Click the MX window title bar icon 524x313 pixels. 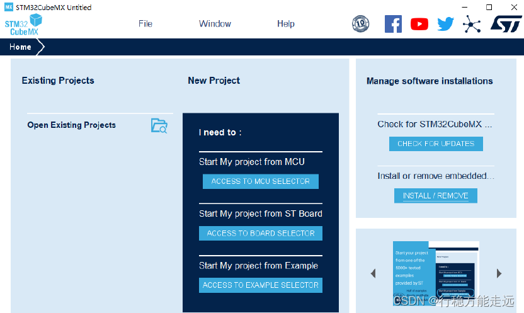click(9, 7)
